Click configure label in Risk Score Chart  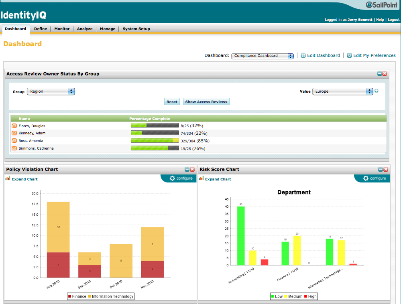pos(378,178)
